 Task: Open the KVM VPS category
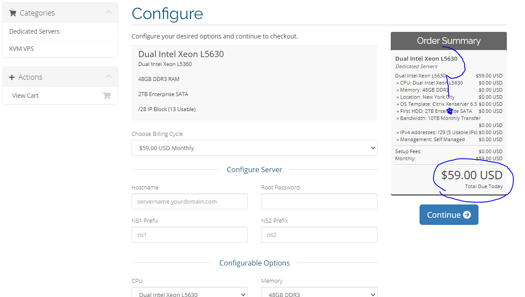coord(22,49)
